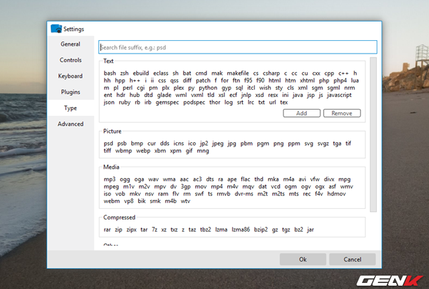429x289 pixels.
Task: Confirm settings with the Ok button
Action: [303, 259]
